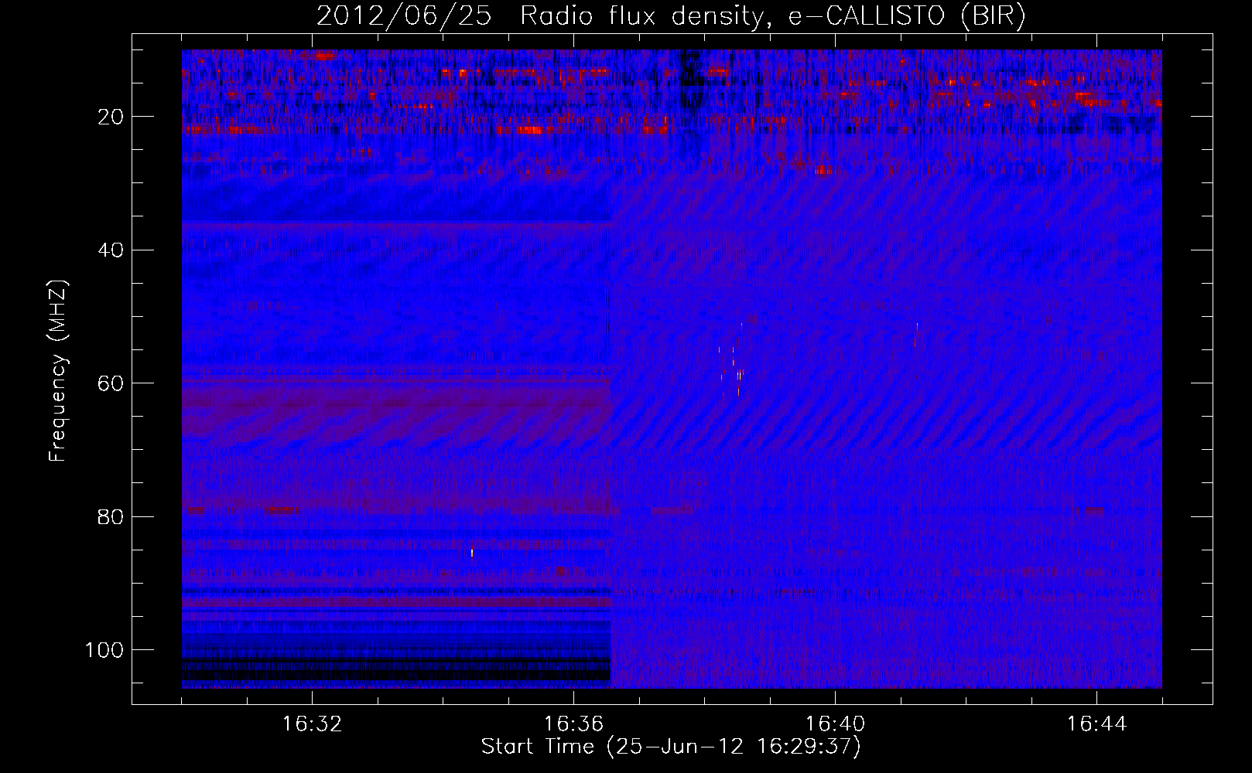The width and height of the screenshot is (1252, 773).
Task: Click the 80 frequency tick label
Action: 111,517
